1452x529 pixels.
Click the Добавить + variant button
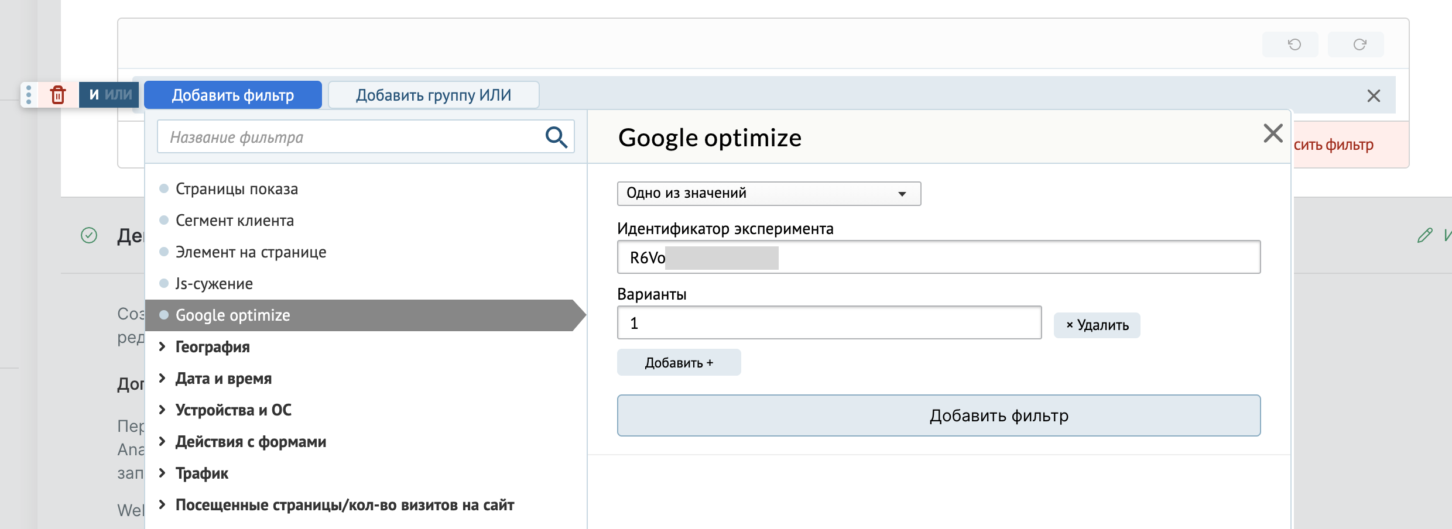(679, 362)
